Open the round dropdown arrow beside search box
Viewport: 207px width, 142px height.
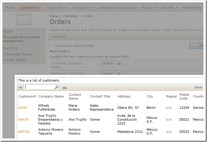coord(20,87)
